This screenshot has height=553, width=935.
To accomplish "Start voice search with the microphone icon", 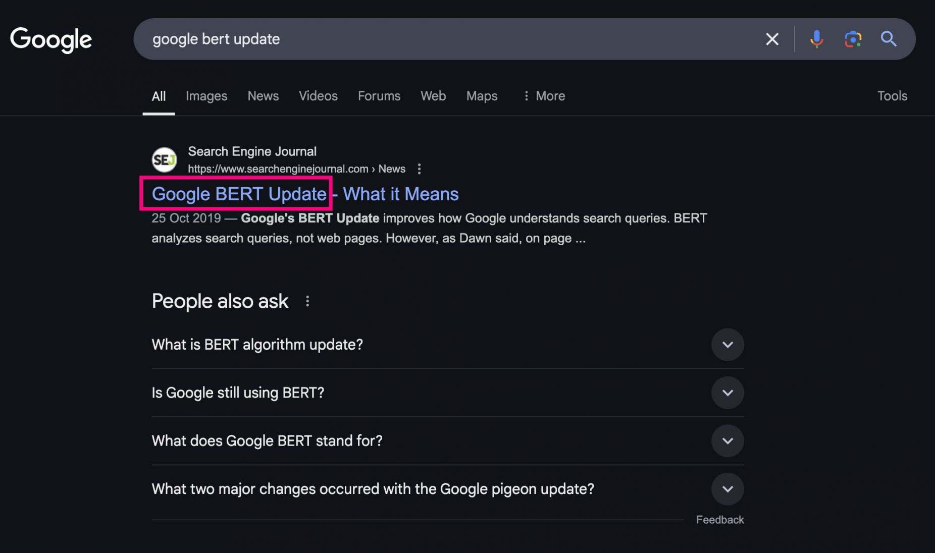I will pyautogui.click(x=816, y=39).
